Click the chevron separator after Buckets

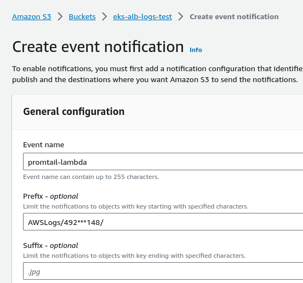point(104,16)
